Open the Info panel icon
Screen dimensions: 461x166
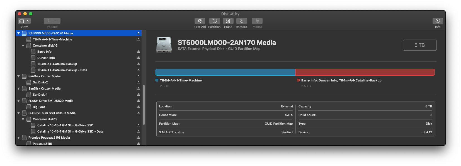coord(438,21)
